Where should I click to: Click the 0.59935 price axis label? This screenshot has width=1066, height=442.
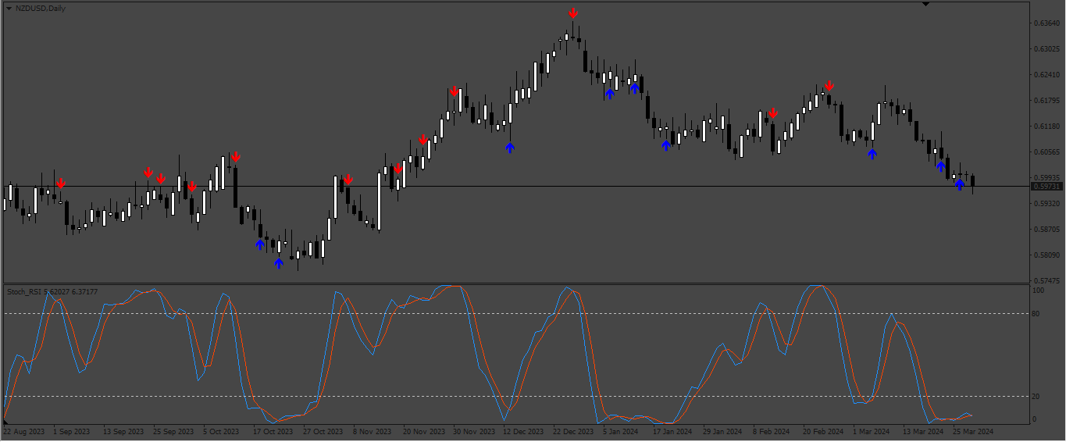tap(1046, 177)
